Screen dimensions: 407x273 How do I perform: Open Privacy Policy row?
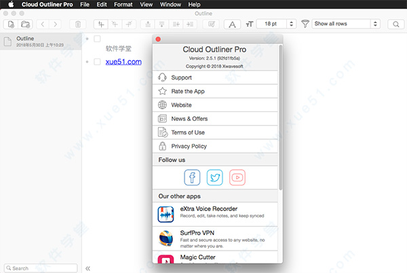(x=215, y=146)
